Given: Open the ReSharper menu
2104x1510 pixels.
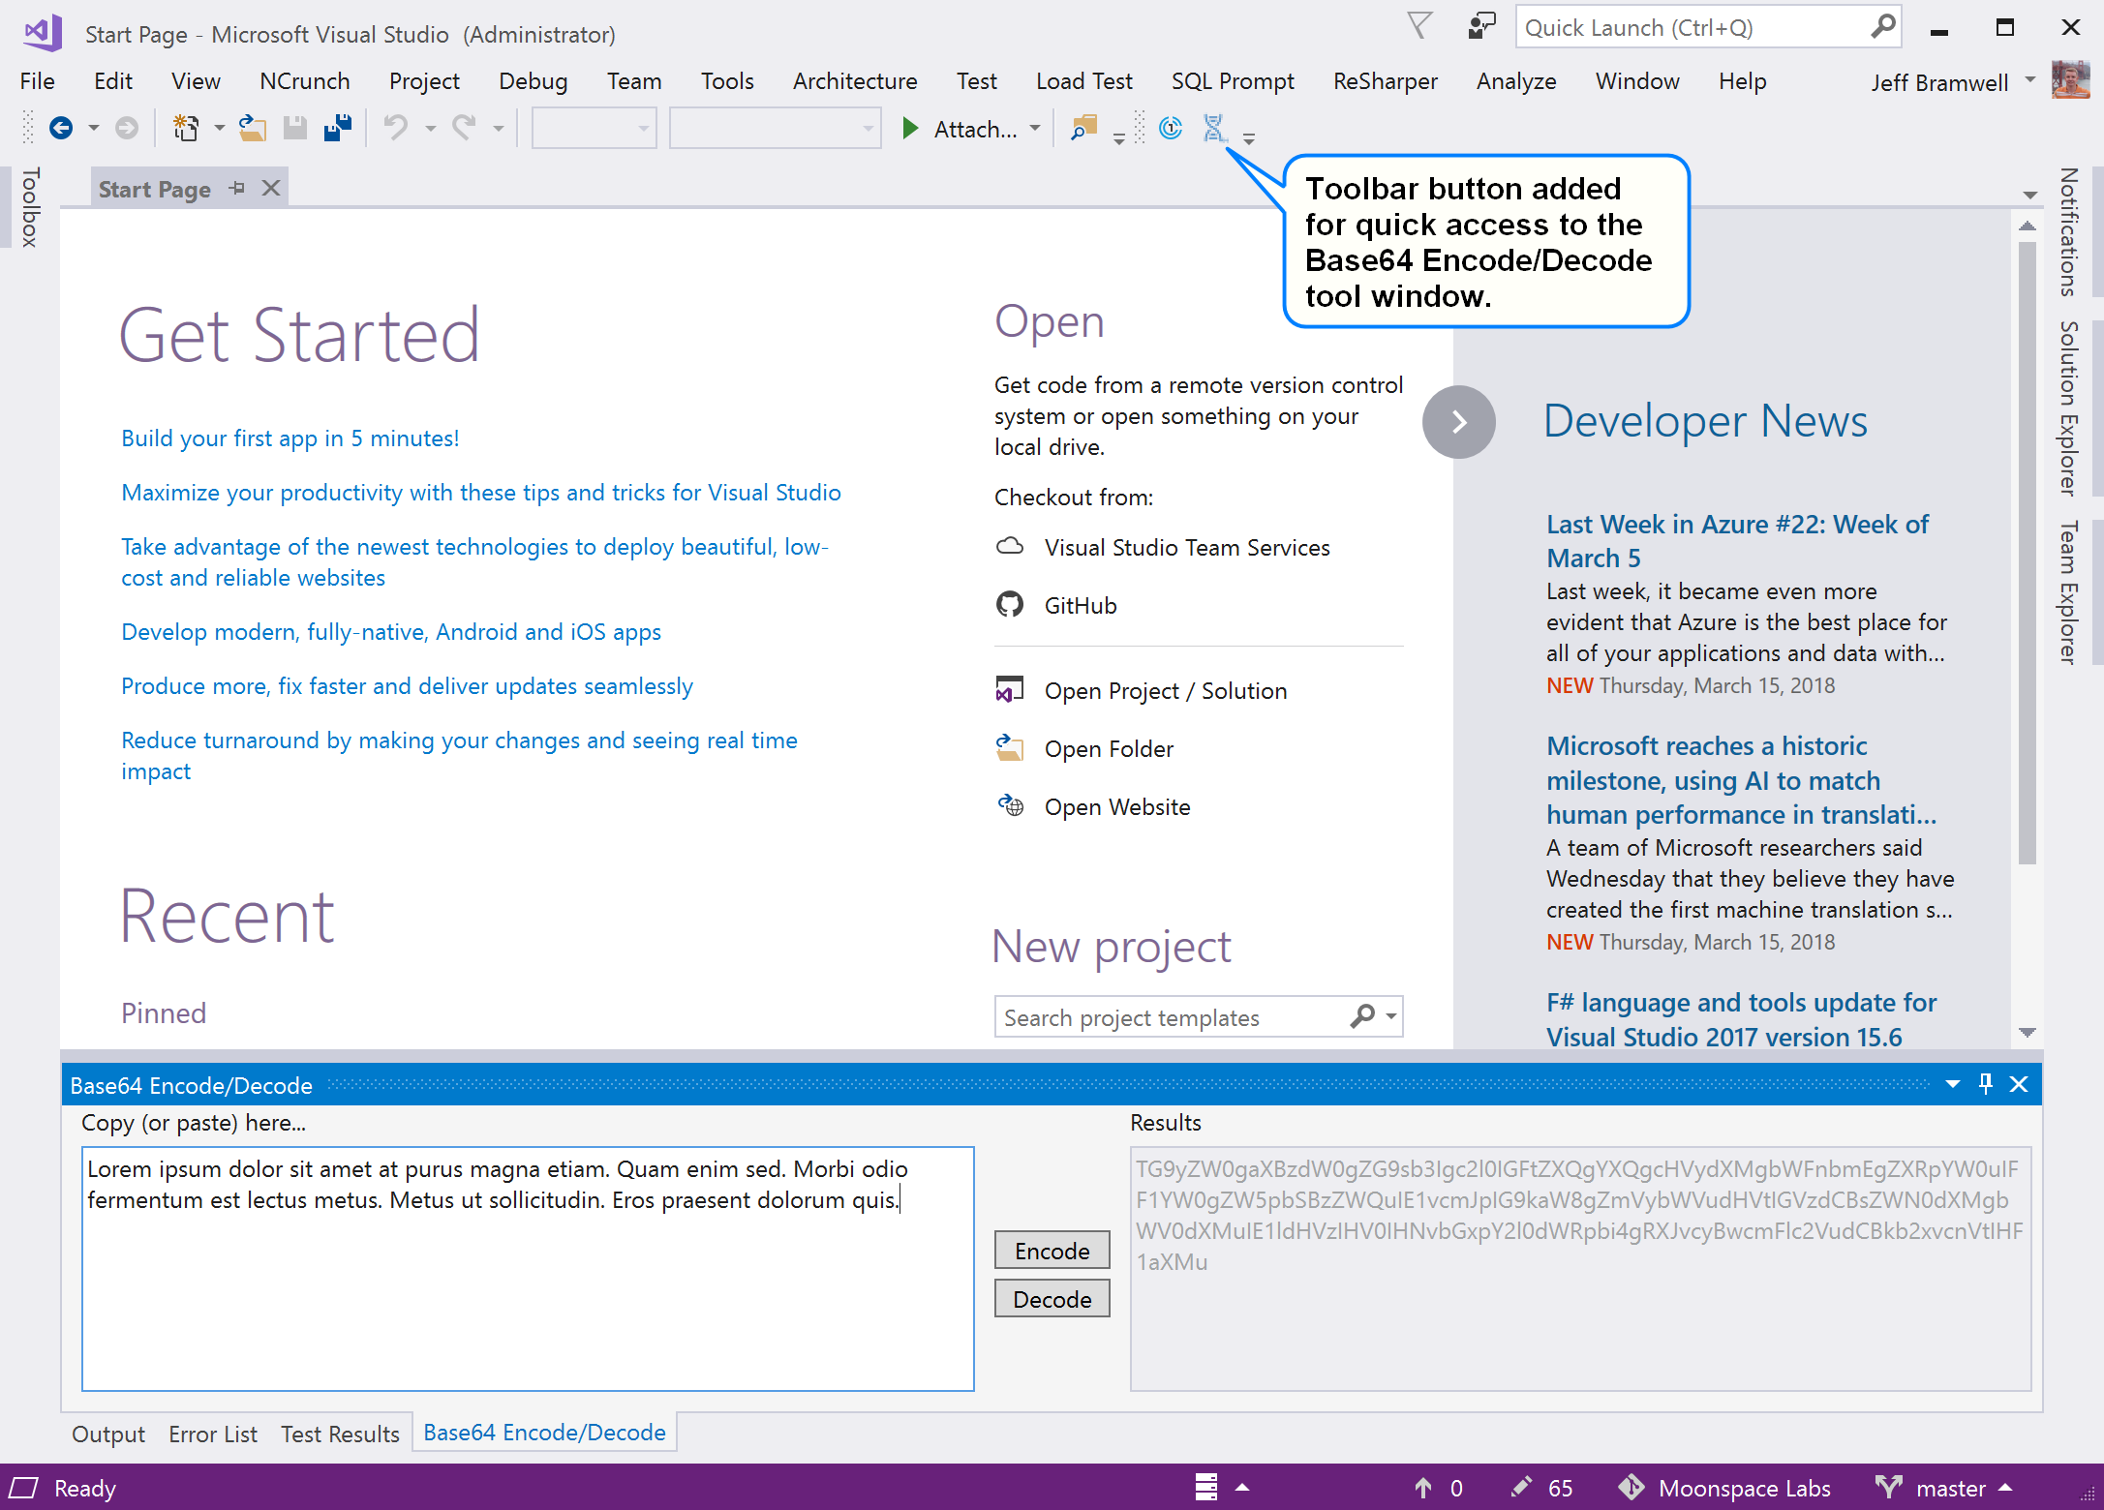Looking at the screenshot, I should click(x=1385, y=81).
